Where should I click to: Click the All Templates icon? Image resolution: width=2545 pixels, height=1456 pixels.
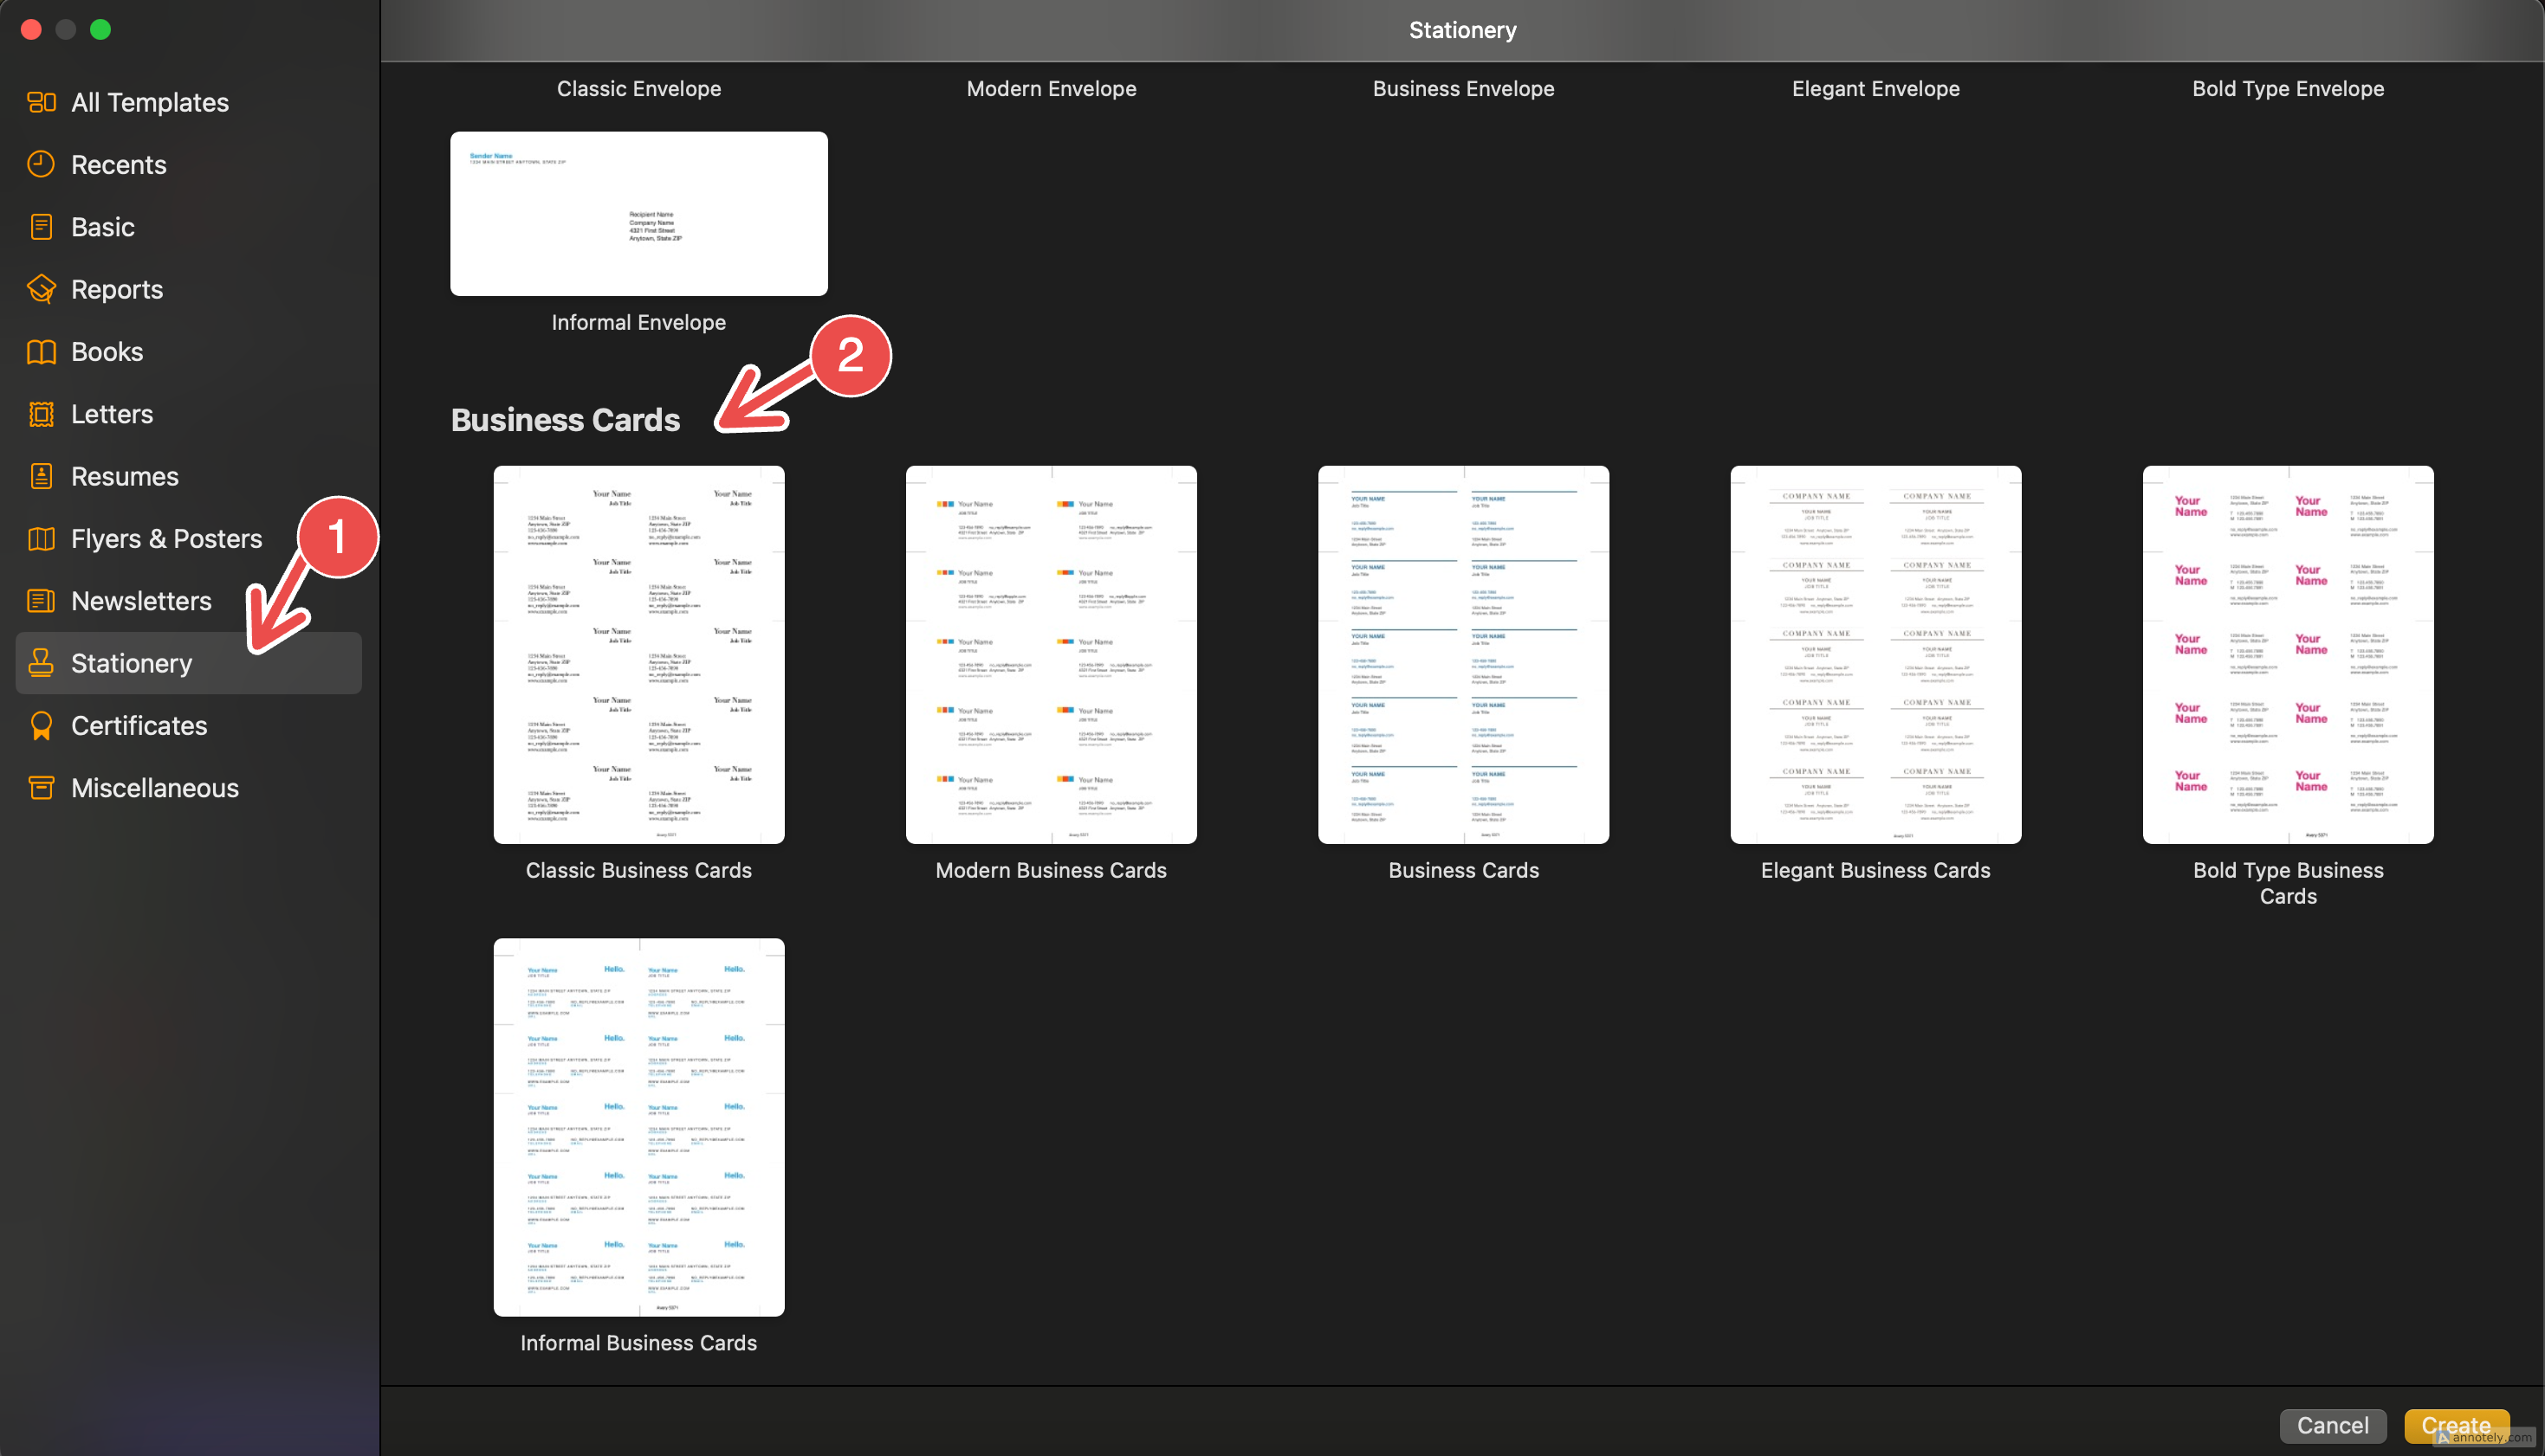42,101
